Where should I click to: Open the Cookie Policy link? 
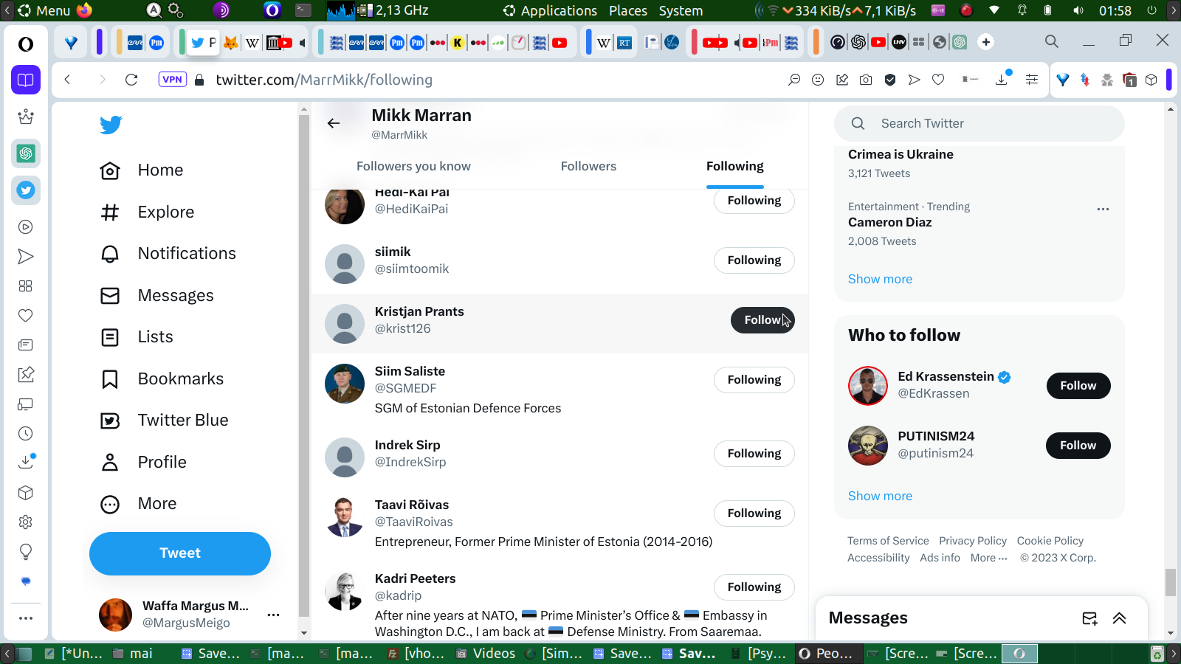coord(1050,541)
